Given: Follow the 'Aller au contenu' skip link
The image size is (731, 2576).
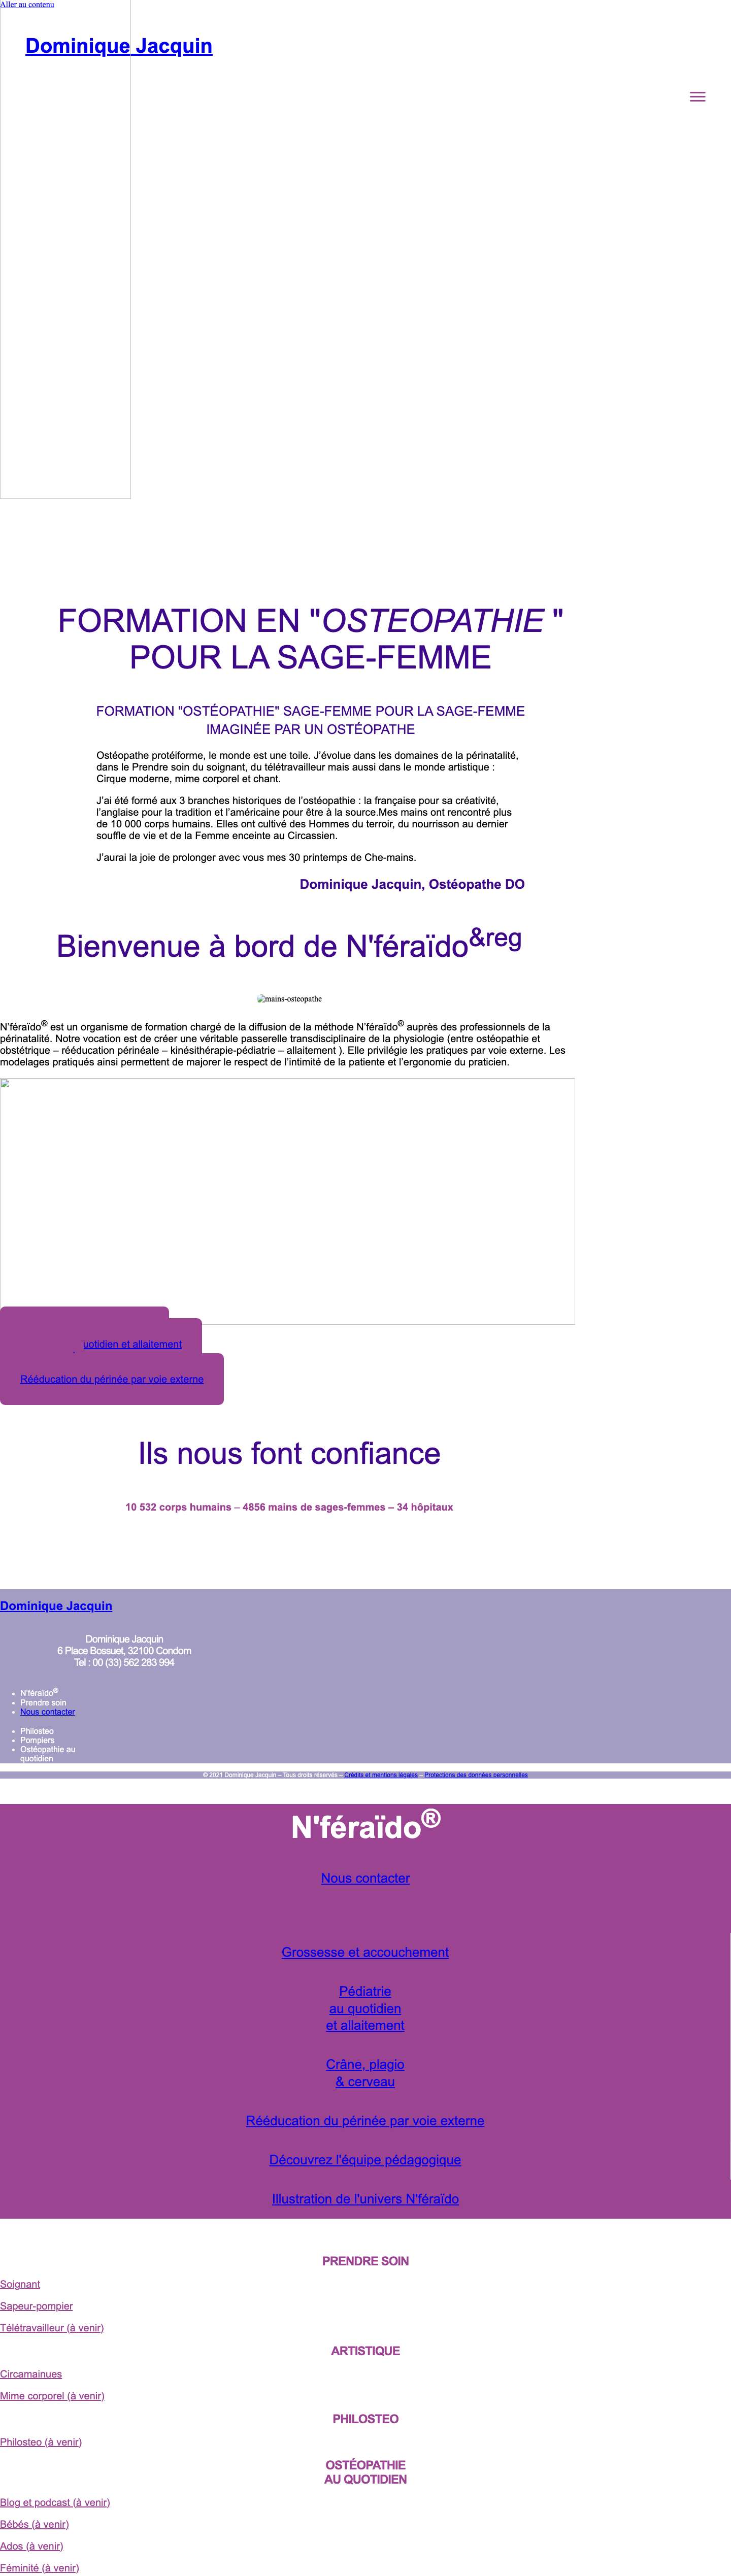Looking at the screenshot, I should [27, 4].
